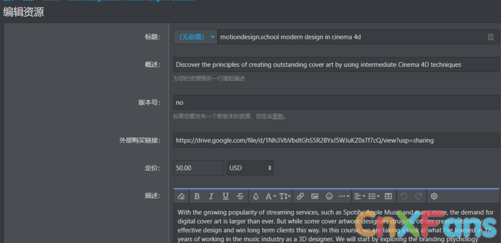This screenshot has width=501, height=243.
Task: Click the external purchase link URL field
Action: coord(336,140)
